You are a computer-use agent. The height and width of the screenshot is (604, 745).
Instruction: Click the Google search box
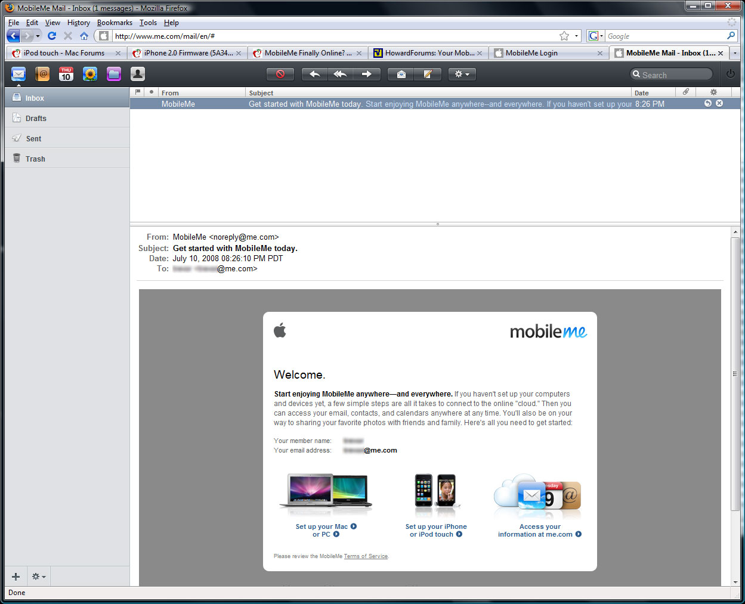point(665,36)
